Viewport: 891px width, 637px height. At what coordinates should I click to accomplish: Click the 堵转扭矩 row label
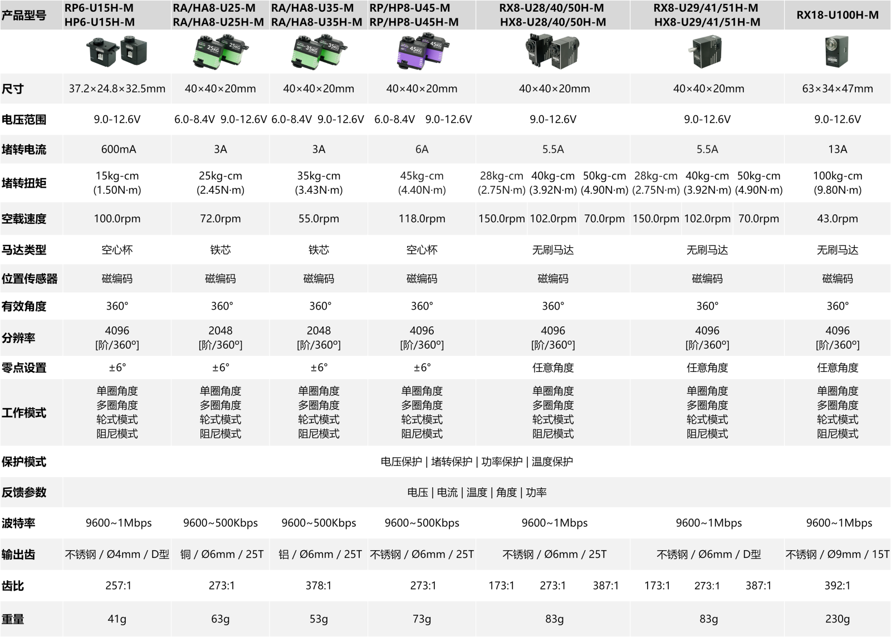pyautogui.click(x=24, y=183)
